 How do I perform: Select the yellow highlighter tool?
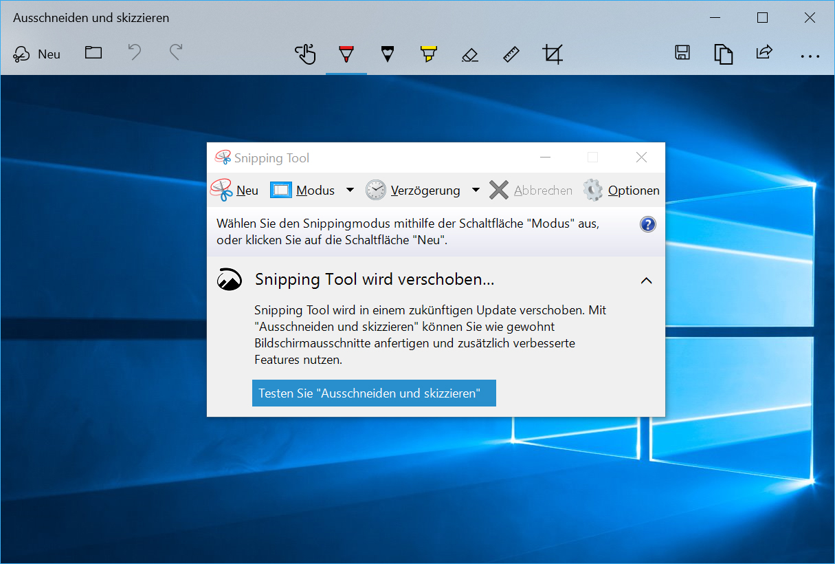429,54
